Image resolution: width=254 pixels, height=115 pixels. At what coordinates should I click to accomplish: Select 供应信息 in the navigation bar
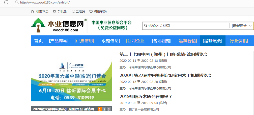click(x=84, y=41)
